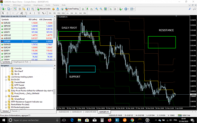Click the Navigator vertical scrollbar thumb
The image size is (197, 123).
pyautogui.click(x=54, y=92)
